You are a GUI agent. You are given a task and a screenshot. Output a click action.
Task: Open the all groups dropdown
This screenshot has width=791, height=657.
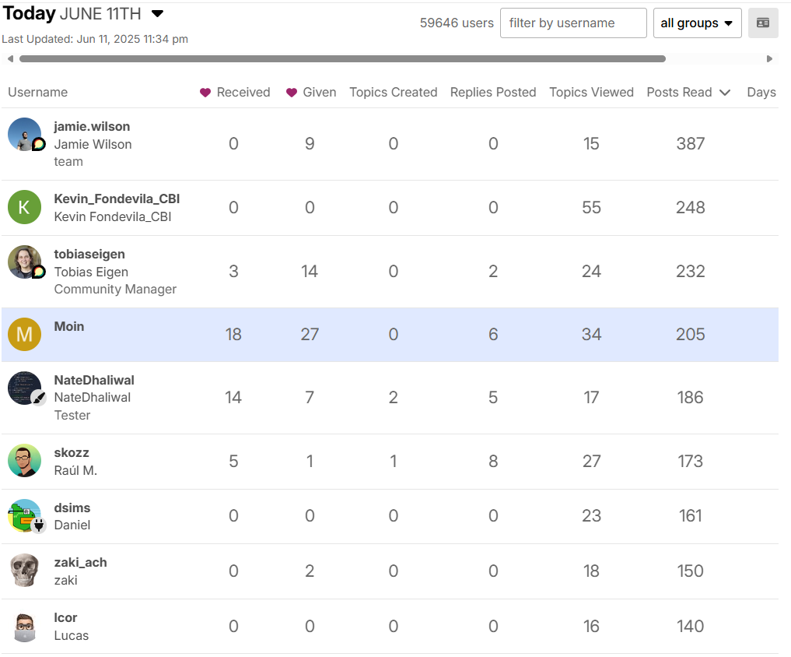(x=697, y=23)
